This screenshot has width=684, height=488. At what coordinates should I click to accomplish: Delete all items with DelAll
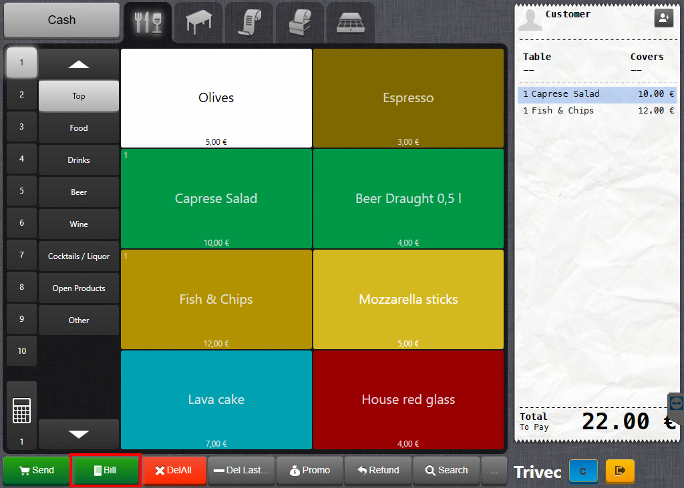(174, 471)
